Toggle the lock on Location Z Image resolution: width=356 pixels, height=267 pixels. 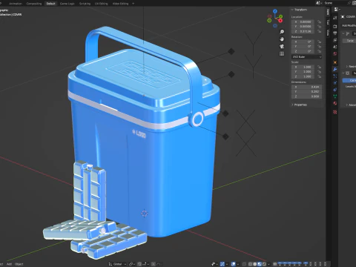319,31
